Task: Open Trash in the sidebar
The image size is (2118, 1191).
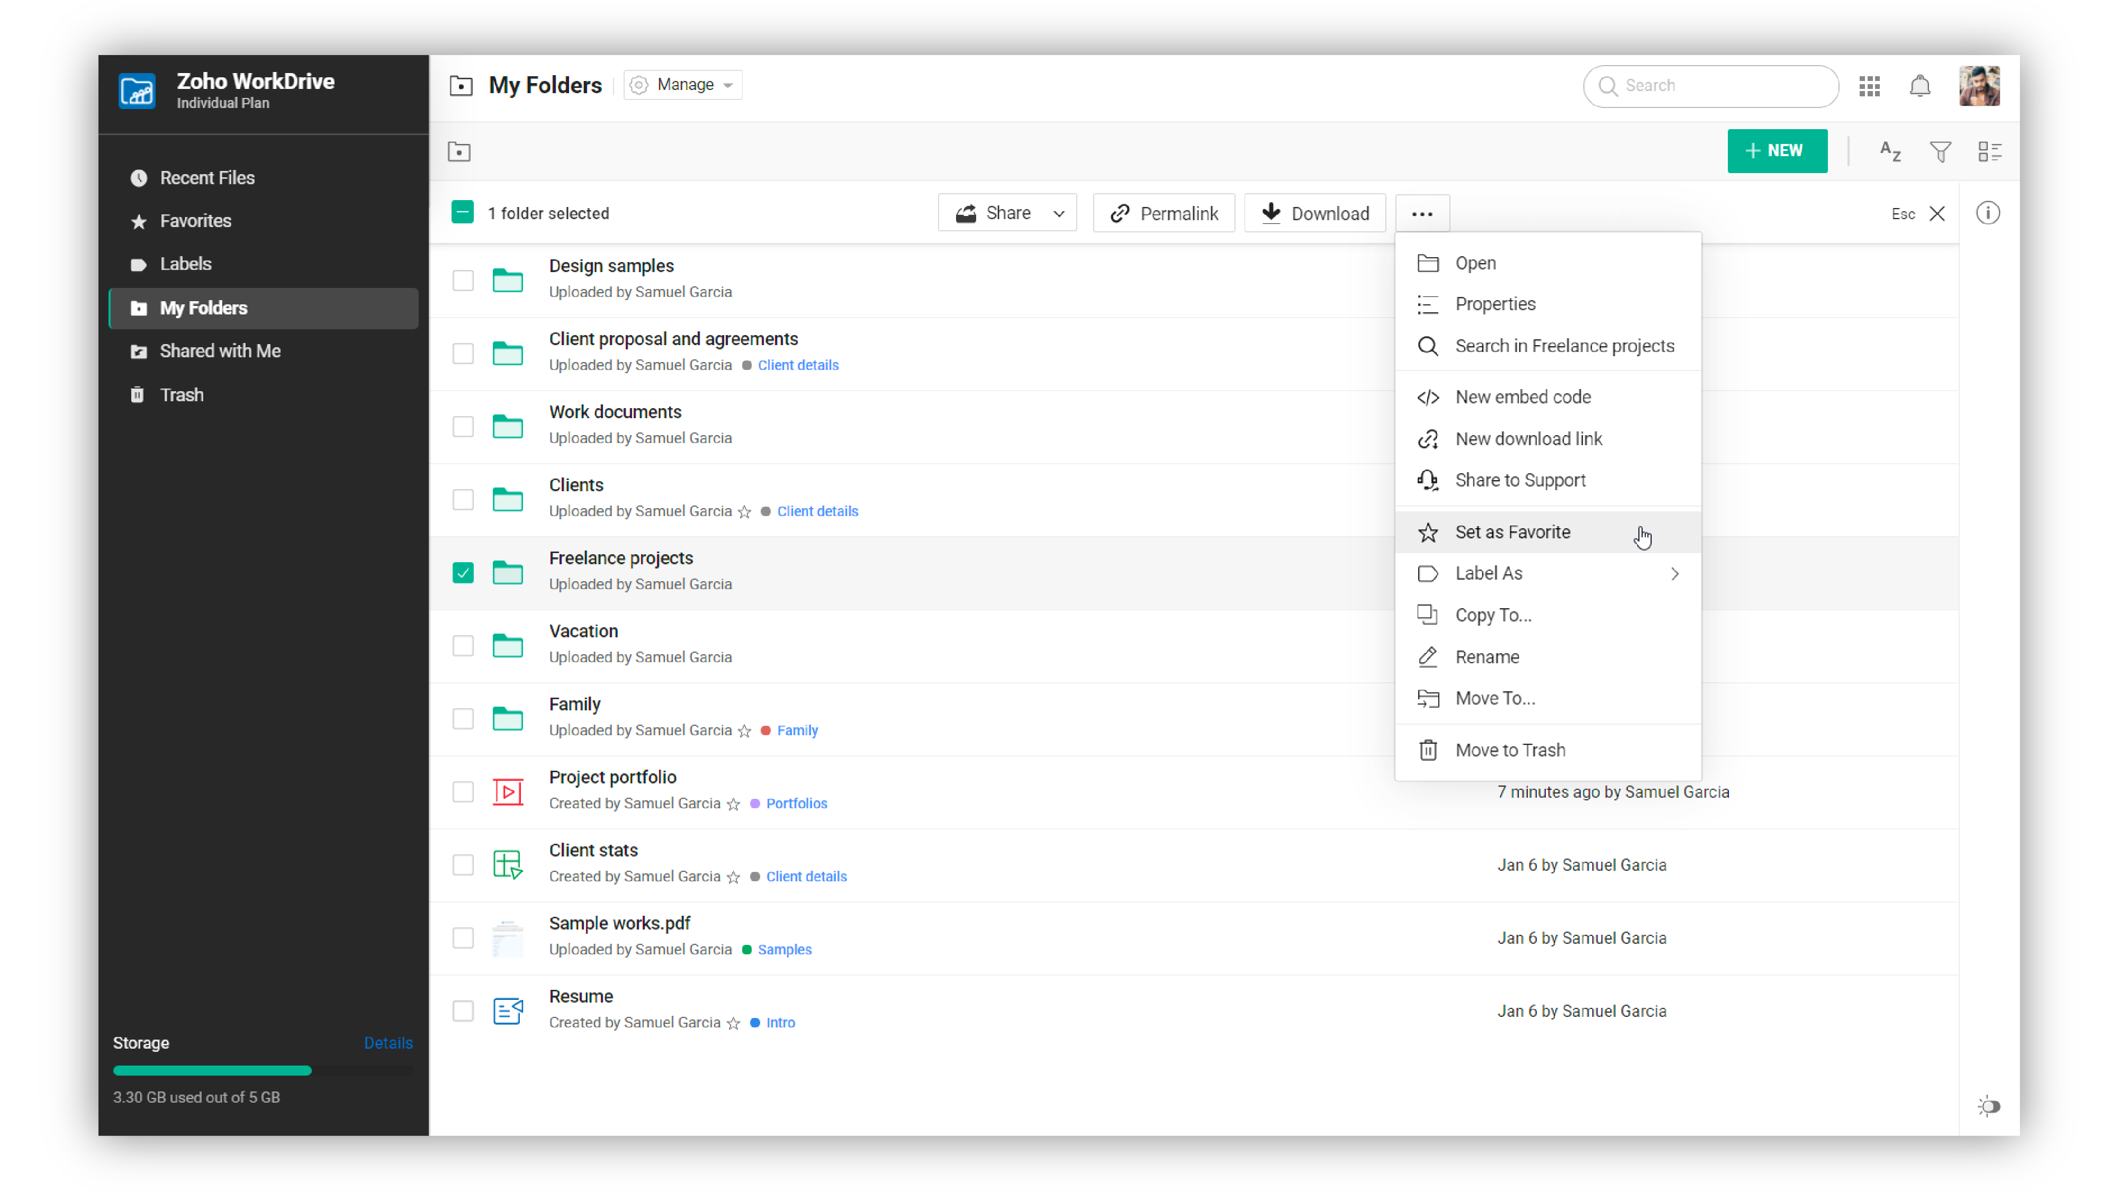Action: point(182,394)
